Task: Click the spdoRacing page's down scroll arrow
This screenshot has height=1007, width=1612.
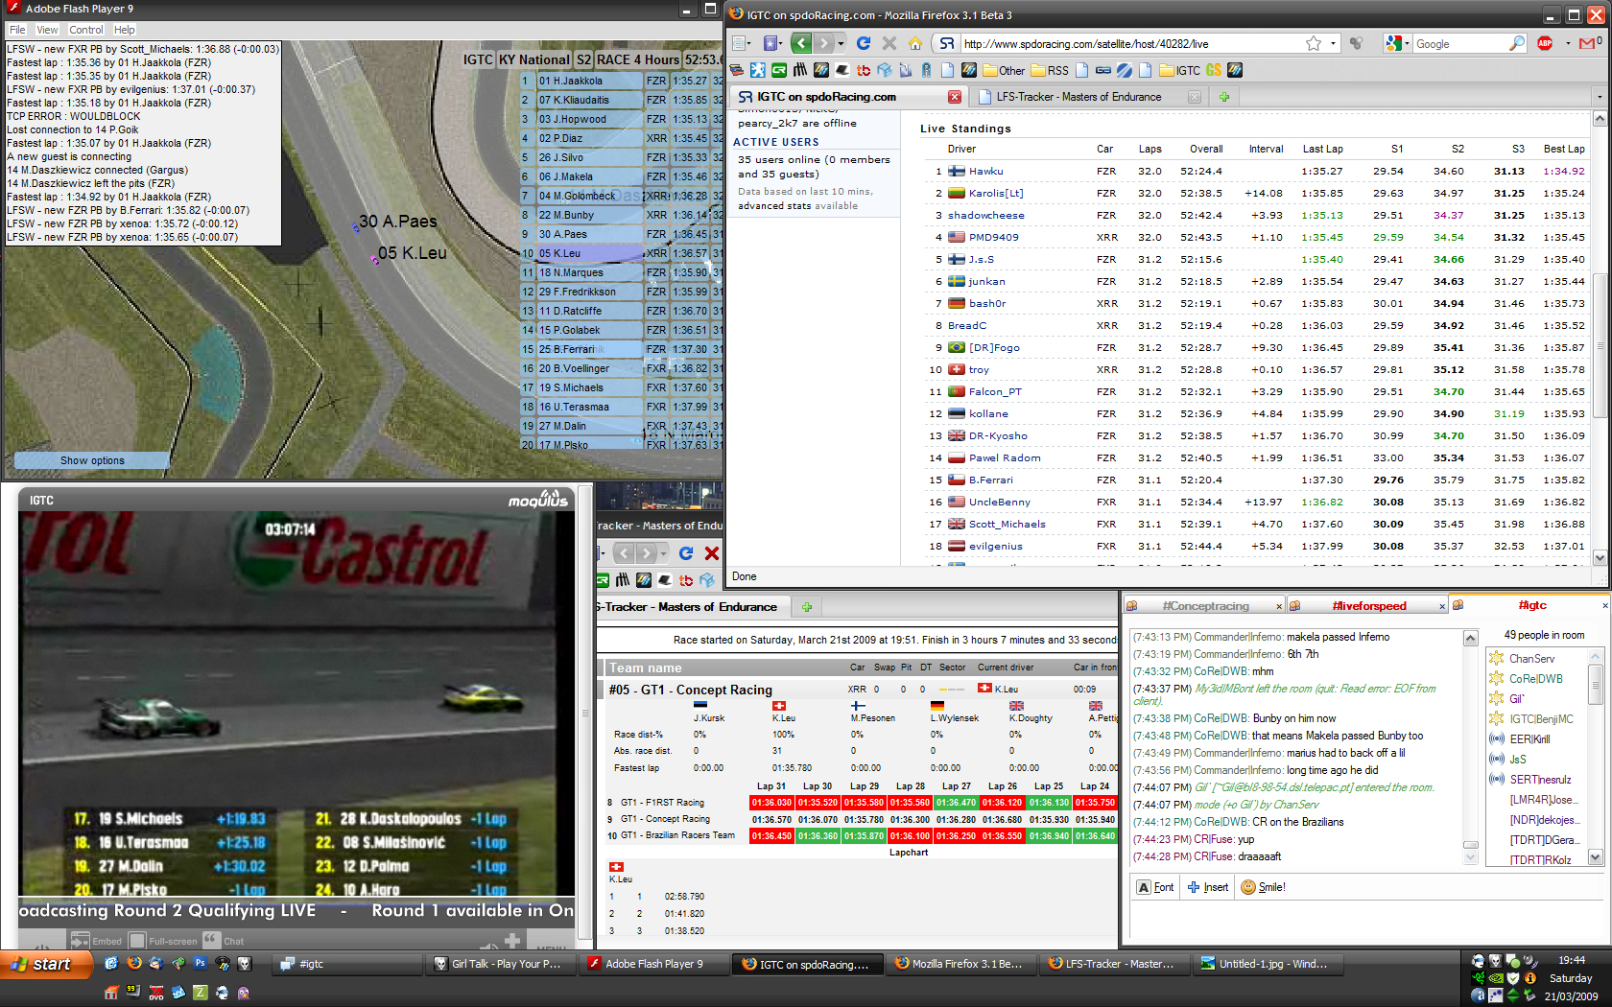Action: point(1600,557)
